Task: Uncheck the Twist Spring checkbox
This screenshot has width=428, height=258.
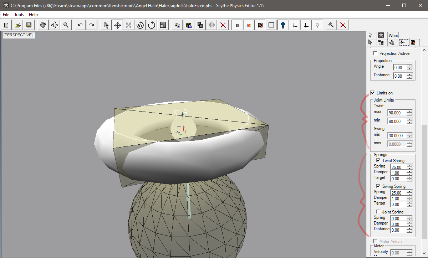Action: [x=378, y=160]
